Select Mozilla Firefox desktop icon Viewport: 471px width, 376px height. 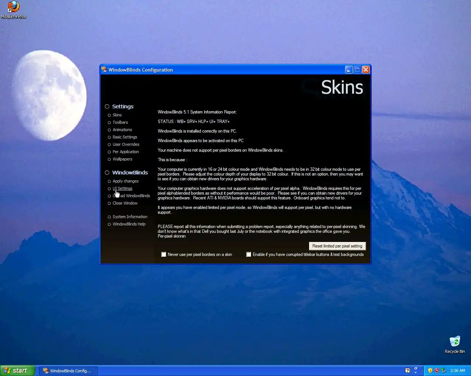[13, 10]
